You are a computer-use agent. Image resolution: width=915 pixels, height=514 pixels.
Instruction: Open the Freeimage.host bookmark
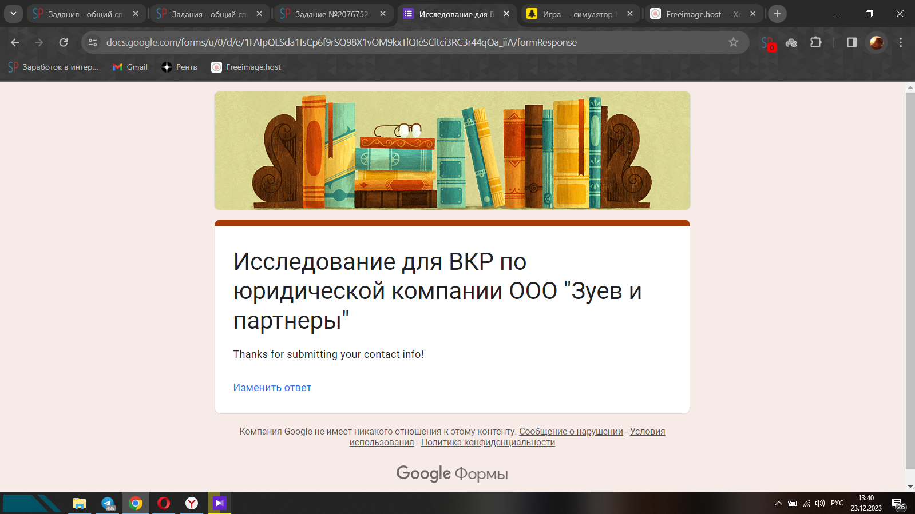click(247, 67)
